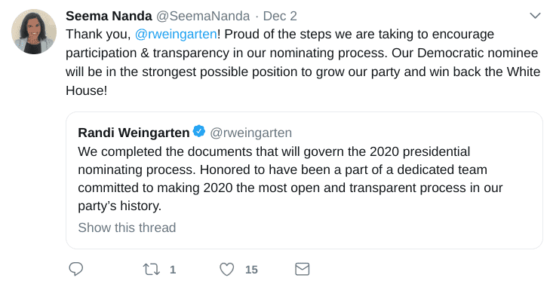This screenshot has width=550, height=284.
Task: Follow the blue @rweingarten mention link
Action: (x=176, y=35)
